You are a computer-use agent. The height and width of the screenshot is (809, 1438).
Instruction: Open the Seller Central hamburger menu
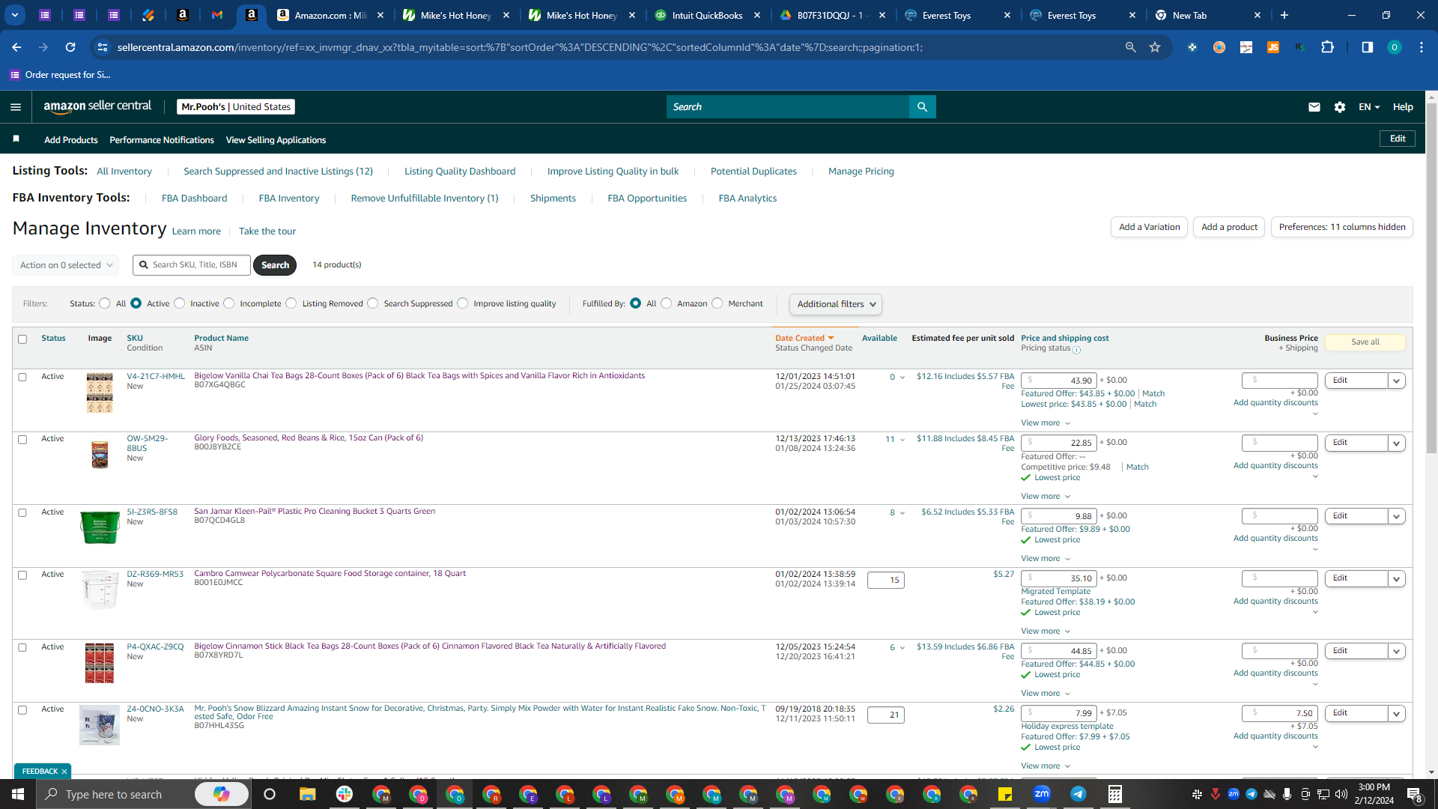coord(16,107)
